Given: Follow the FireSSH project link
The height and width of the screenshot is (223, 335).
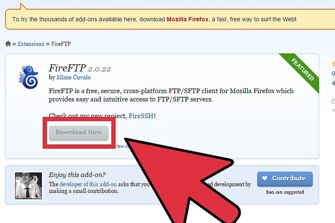Looking at the screenshot, I should (x=141, y=116).
